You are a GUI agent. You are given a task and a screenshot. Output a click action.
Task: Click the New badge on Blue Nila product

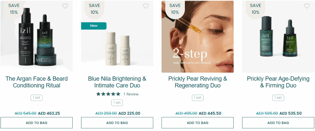[94, 26]
